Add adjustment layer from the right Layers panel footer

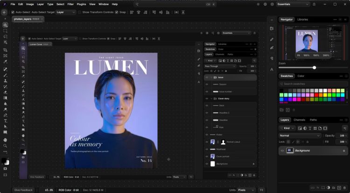pyautogui.click(x=329, y=188)
